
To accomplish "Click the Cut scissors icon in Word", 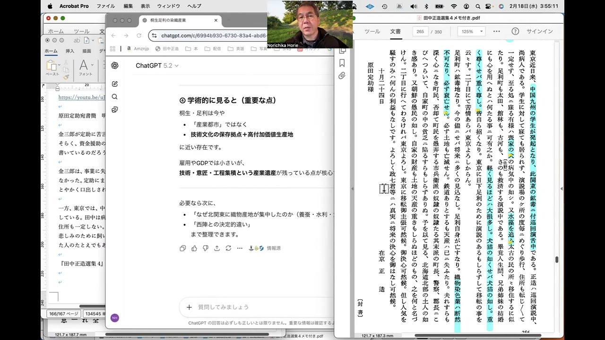I will pyautogui.click(x=66, y=62).
